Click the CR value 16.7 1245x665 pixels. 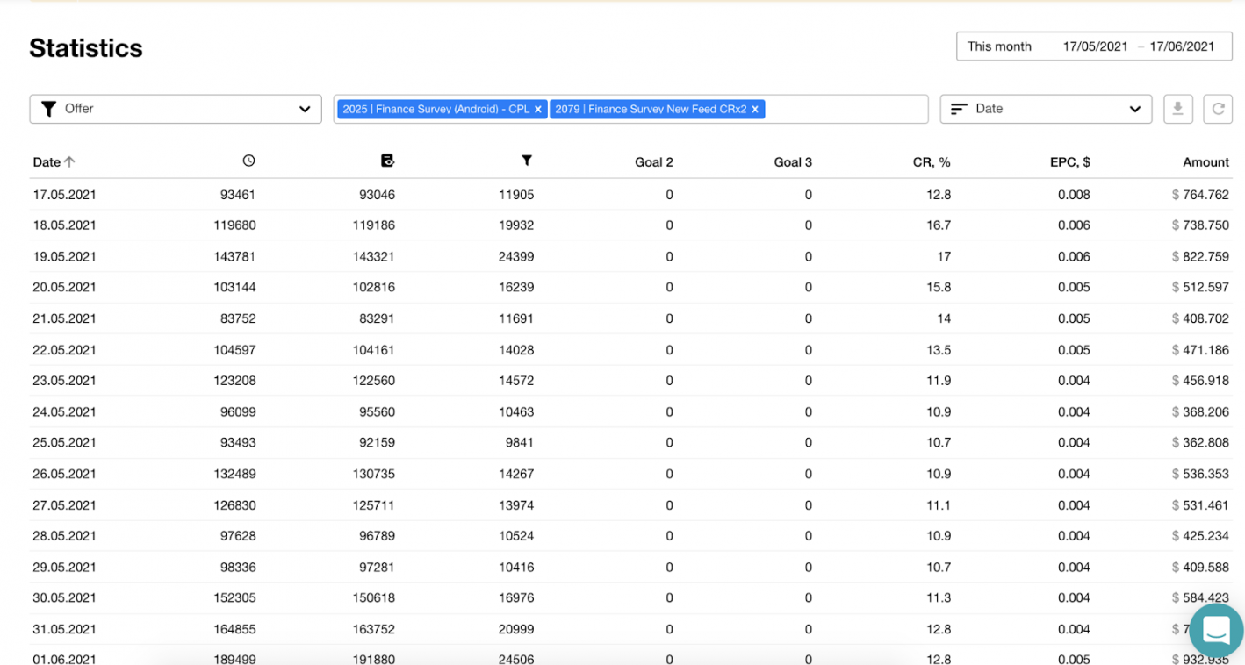[939, 225]
